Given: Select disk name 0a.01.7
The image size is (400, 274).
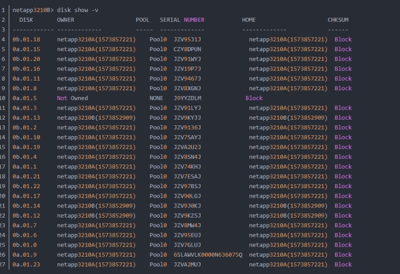Looking at the screenshot, I should click(25, 225).
